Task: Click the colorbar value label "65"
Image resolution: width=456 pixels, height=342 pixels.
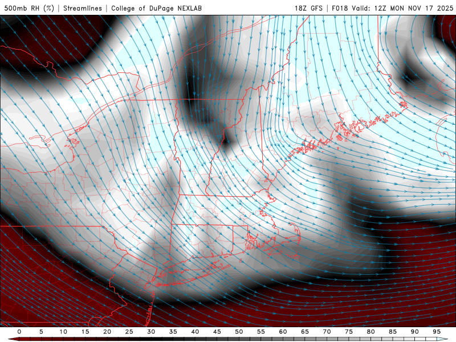Action: pyautogui.click(x=305, y=332)
